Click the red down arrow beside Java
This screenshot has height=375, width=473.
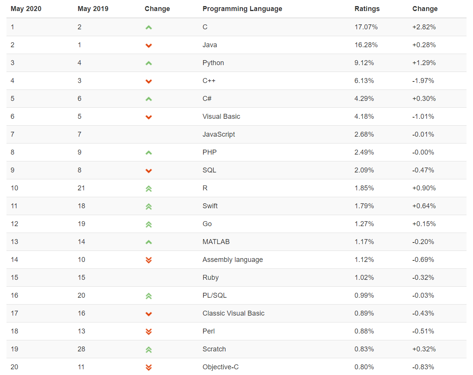pyautogui.click(x=149, y=45)
